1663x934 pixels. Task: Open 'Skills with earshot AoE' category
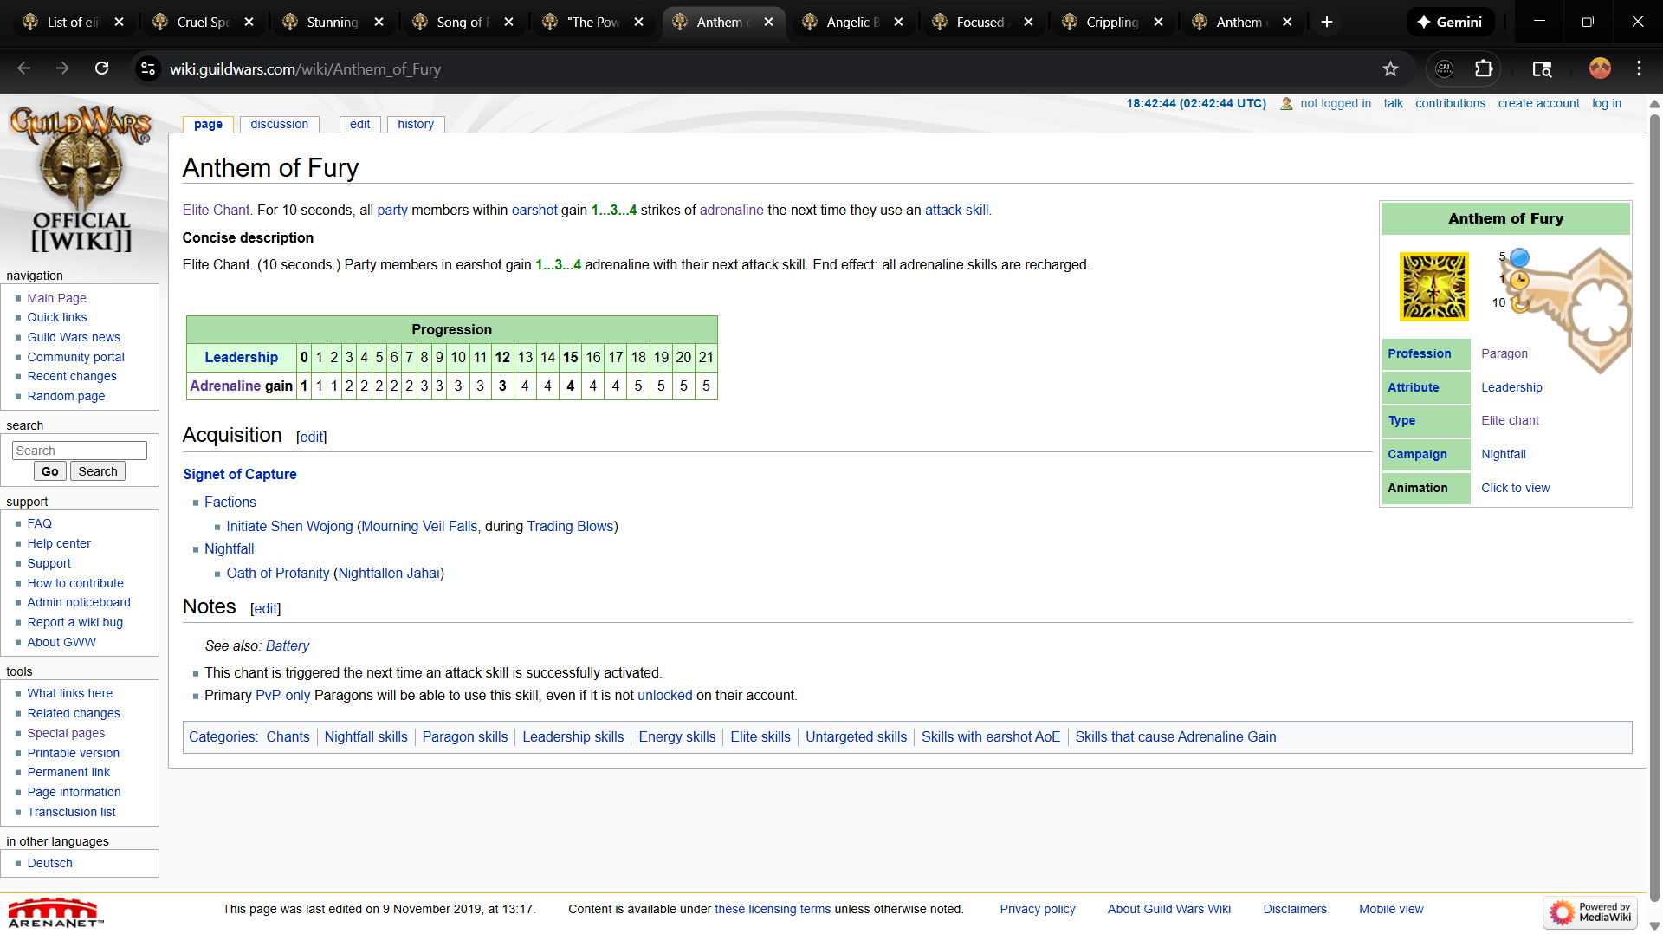991,736
